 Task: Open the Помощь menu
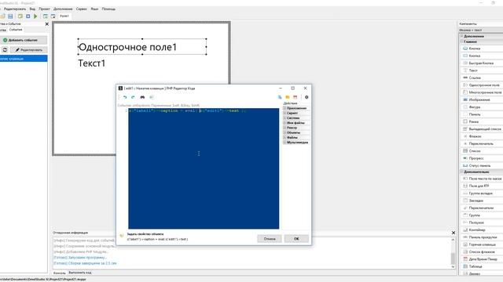(x=108, y=9)
